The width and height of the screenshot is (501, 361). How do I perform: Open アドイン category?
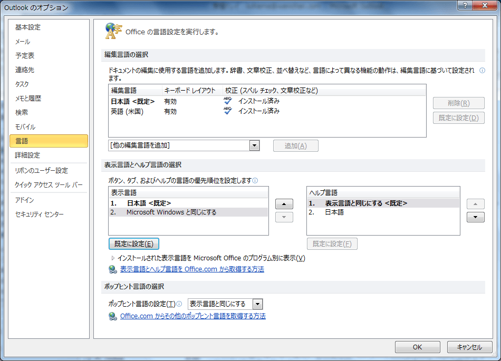point(49,200)
